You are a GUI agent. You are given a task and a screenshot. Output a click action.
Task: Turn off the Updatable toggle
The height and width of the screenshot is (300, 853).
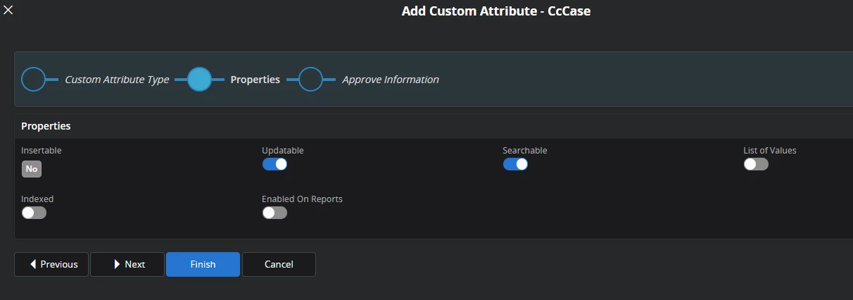coord(274,164)
